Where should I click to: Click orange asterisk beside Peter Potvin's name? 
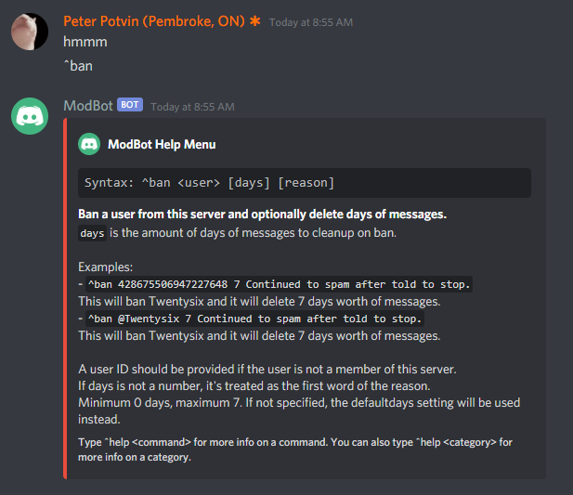255,20
